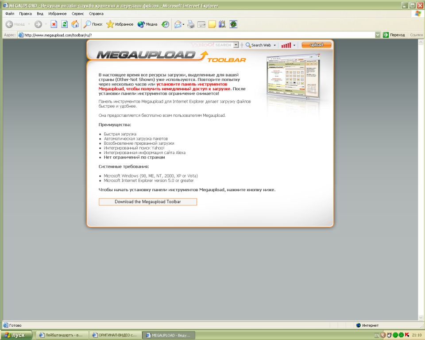This screenshot has height=340, width=425.
Task: Click the yellow note Discuss icon
Action: pyautogui.click(x=212, y=24)
